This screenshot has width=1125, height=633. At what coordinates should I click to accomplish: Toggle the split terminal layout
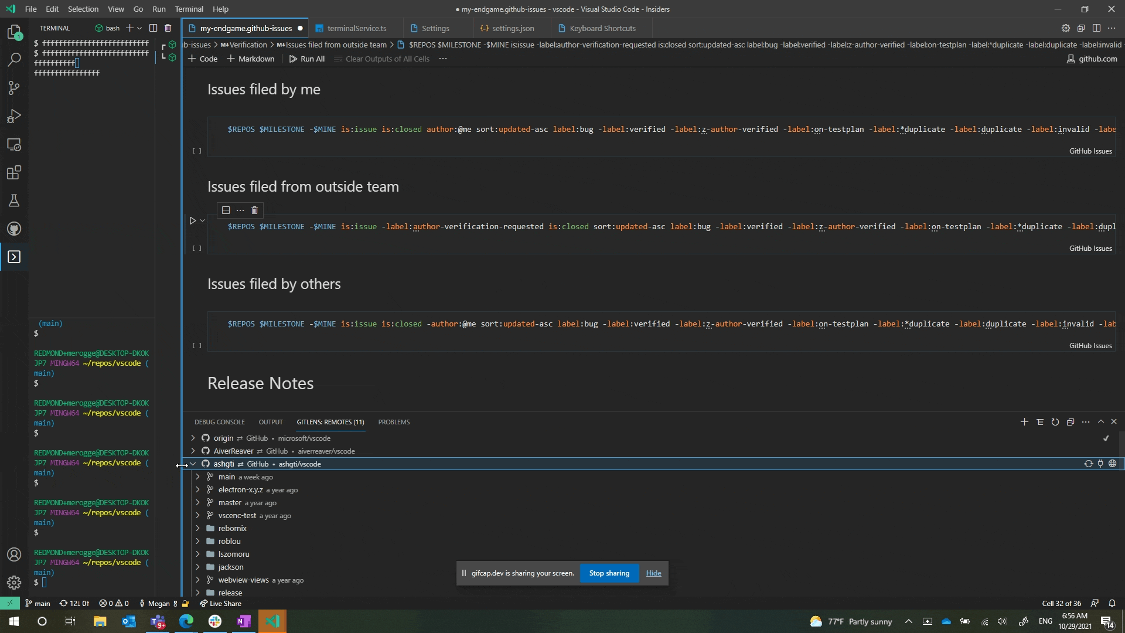[154, 28]
